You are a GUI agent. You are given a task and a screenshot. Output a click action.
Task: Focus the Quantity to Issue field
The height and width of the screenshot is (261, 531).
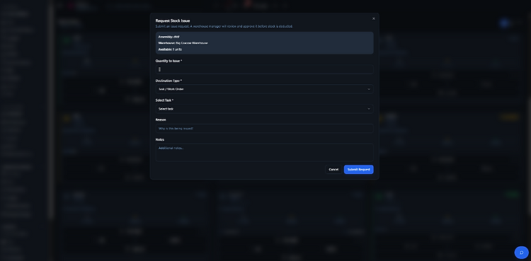(264, 69)
